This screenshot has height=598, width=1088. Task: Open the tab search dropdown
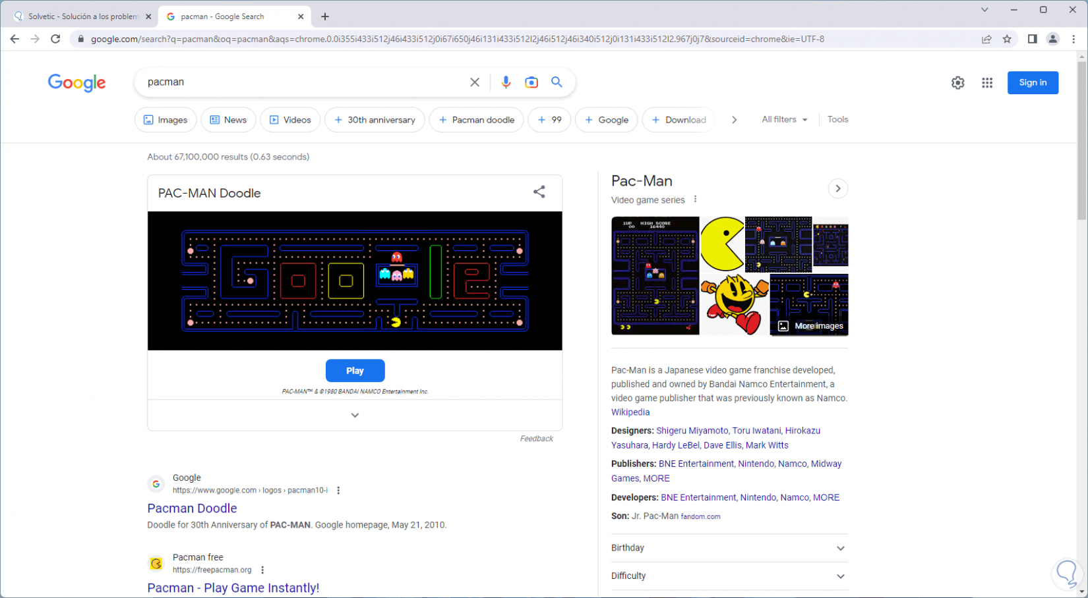click(x=984, y=10)
